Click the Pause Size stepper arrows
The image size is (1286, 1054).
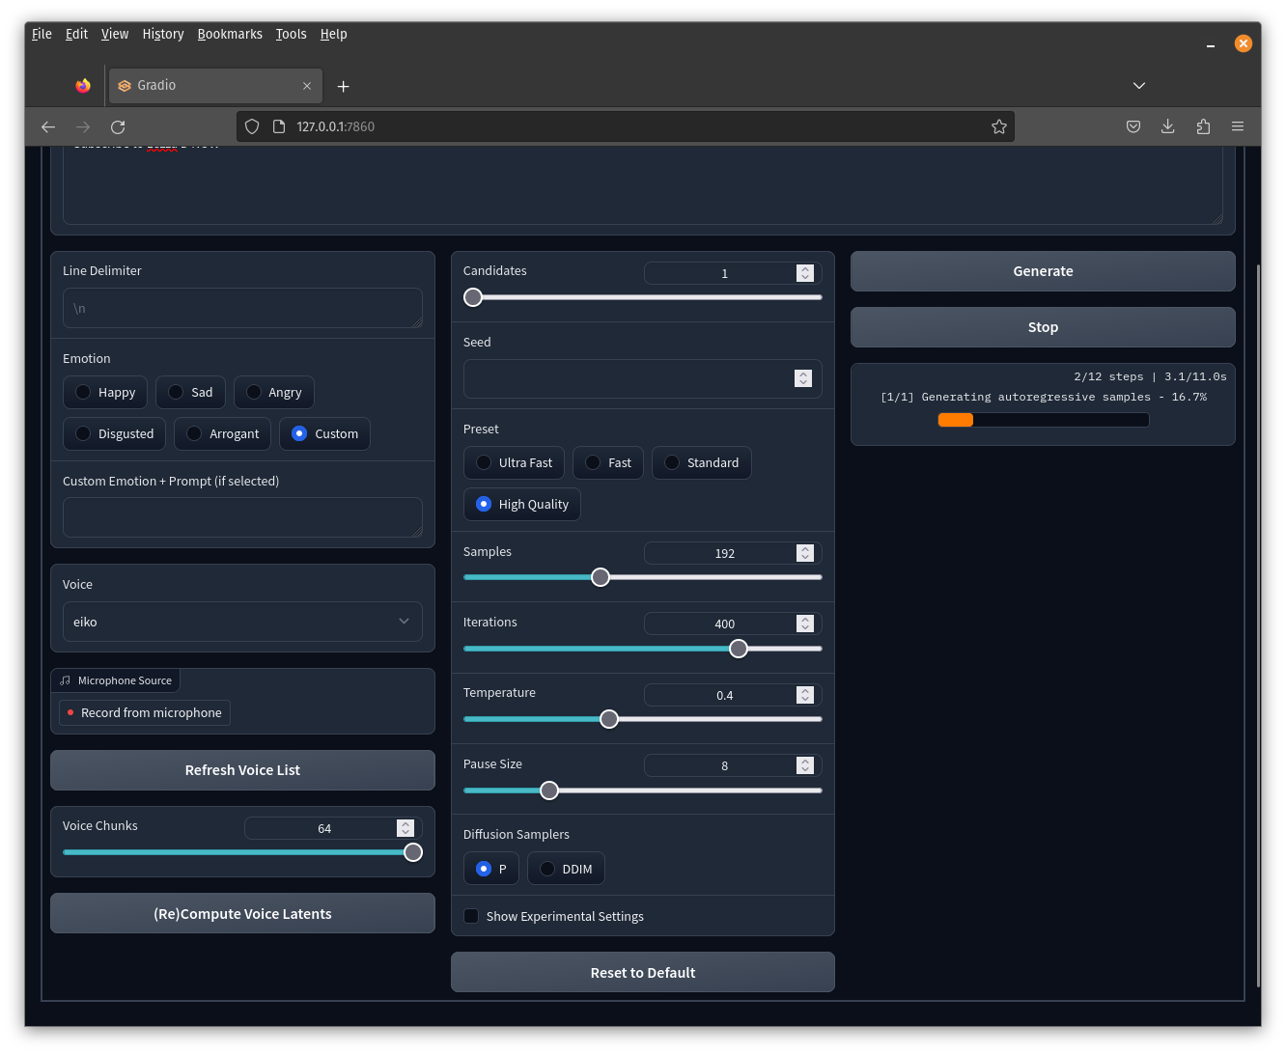(805, 765)
